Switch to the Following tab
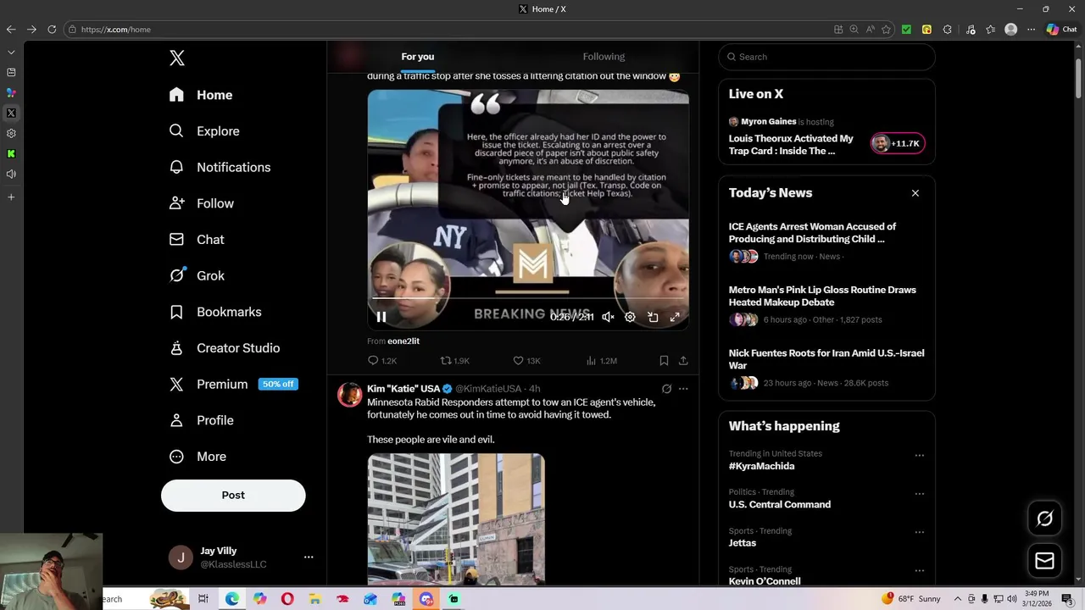1085x610 pixels. (604, 57)
